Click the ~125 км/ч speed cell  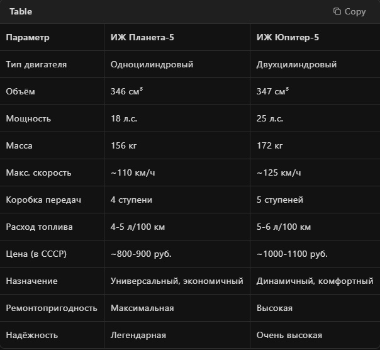279,172
